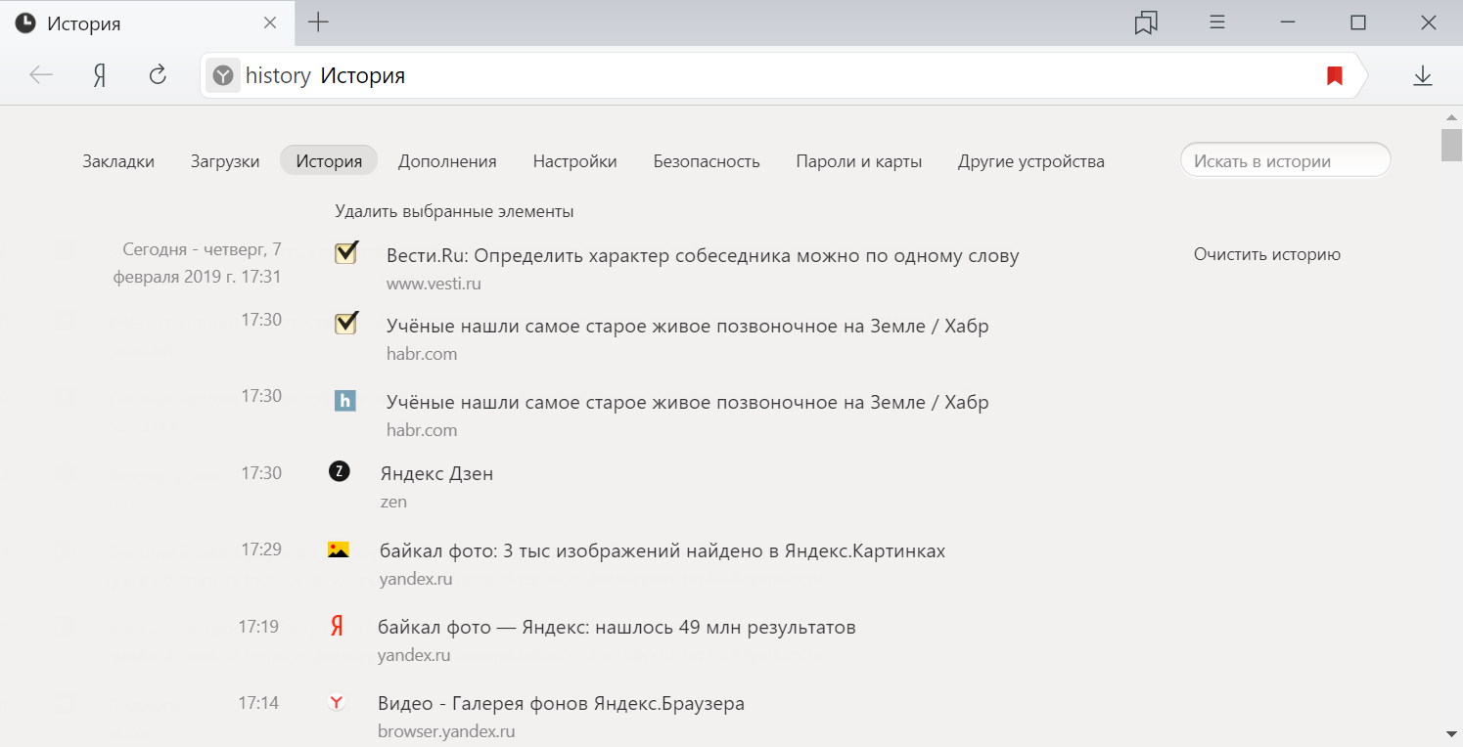Open the Настройки tab

point(575,161)
